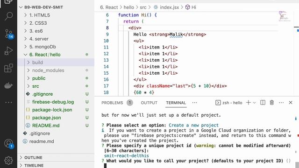Open the Manage gear settings icon
Screen dimensions: 299x168
click(8, 161)
